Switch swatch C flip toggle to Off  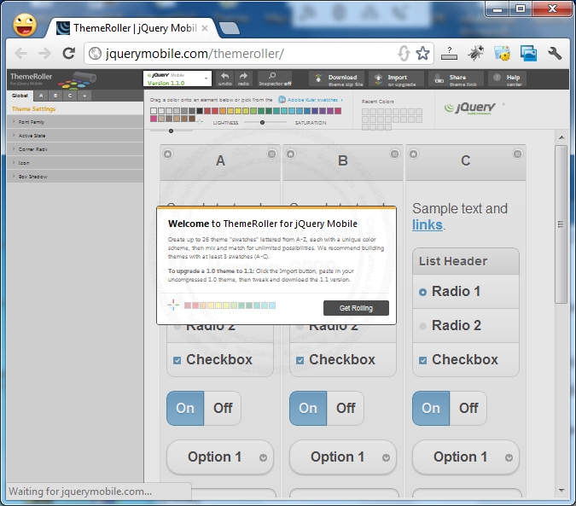468,408
